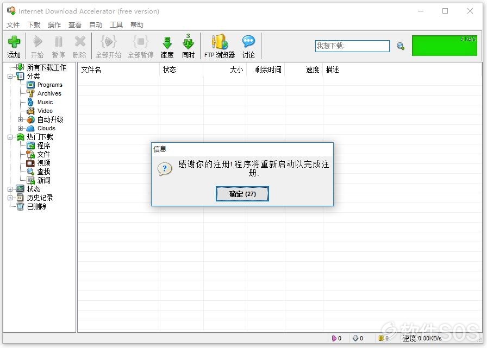Click the green Add (添加) plus icon
This screenshot has height=348, width=487.
pyautogui.click(x=14, y=42)
